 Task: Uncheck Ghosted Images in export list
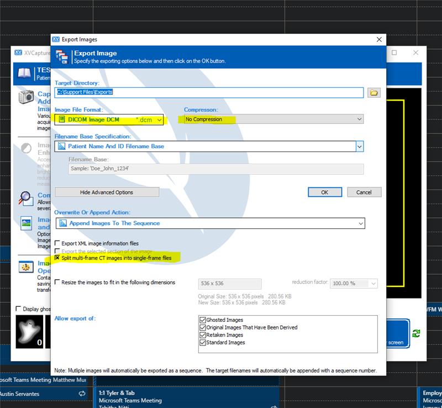pyautogui.click(x=202, y=320)
